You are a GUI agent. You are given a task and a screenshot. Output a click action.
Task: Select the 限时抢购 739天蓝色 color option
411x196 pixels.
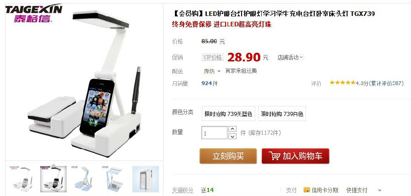coord(228,114)
